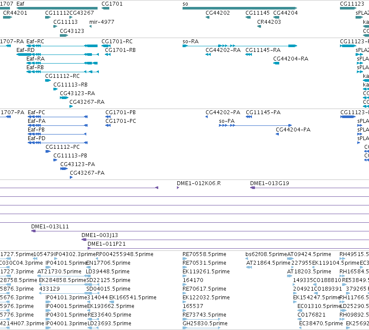The width and height of the screenshot is (369, 330).
Task: Click the Eaf-PC protein label
Action: click(x=36, y=112)
